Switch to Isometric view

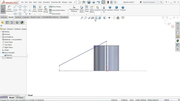[x=110, y=8]
